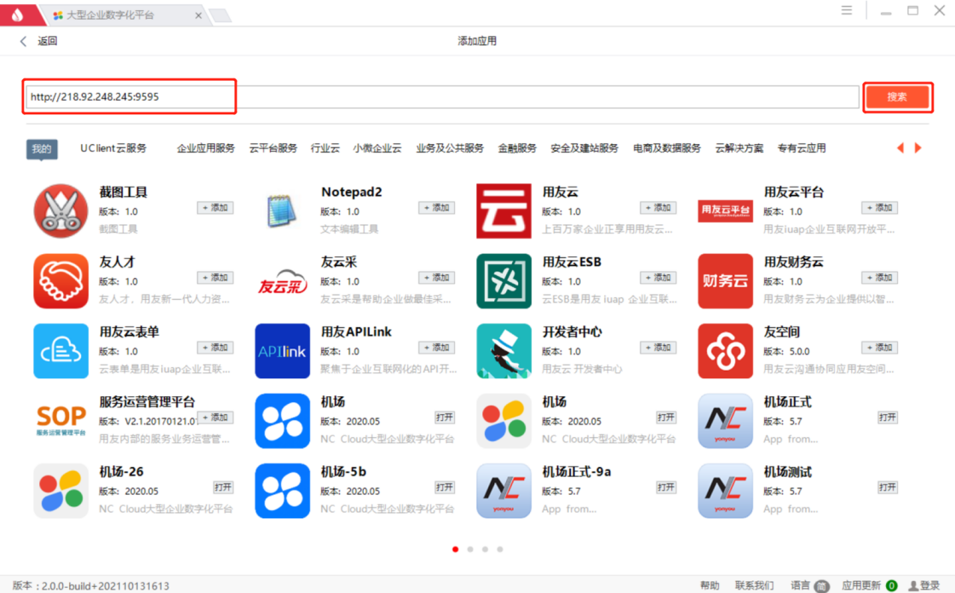Select the 机场-5b blue icon
The width and height of the screenshot is (955, 593).
tap(282, 491)
